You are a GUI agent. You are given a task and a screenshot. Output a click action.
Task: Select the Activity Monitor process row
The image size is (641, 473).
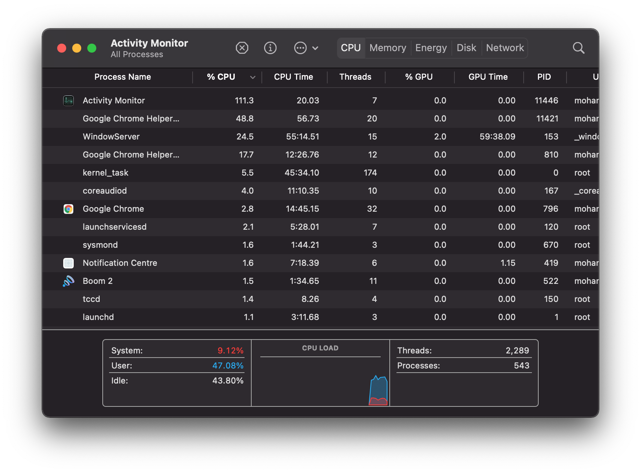pos(320,101)
